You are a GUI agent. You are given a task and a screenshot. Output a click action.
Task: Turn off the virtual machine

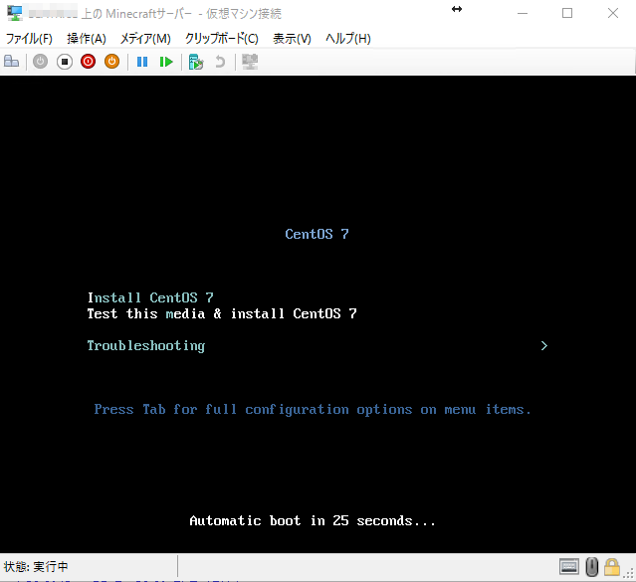65,62
